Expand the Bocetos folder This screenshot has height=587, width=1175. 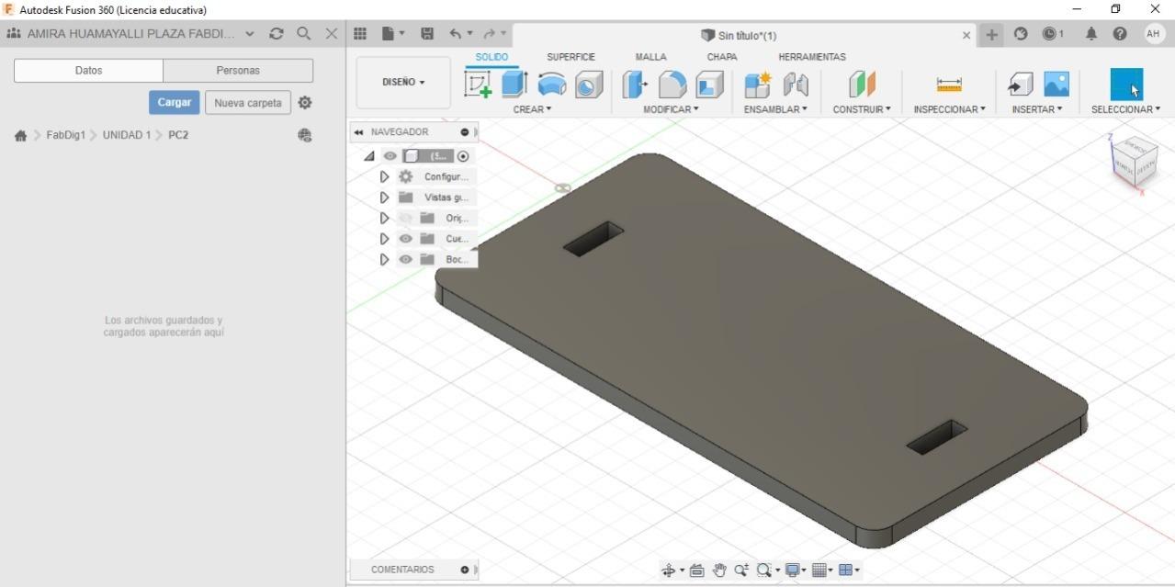coord(384,260)
